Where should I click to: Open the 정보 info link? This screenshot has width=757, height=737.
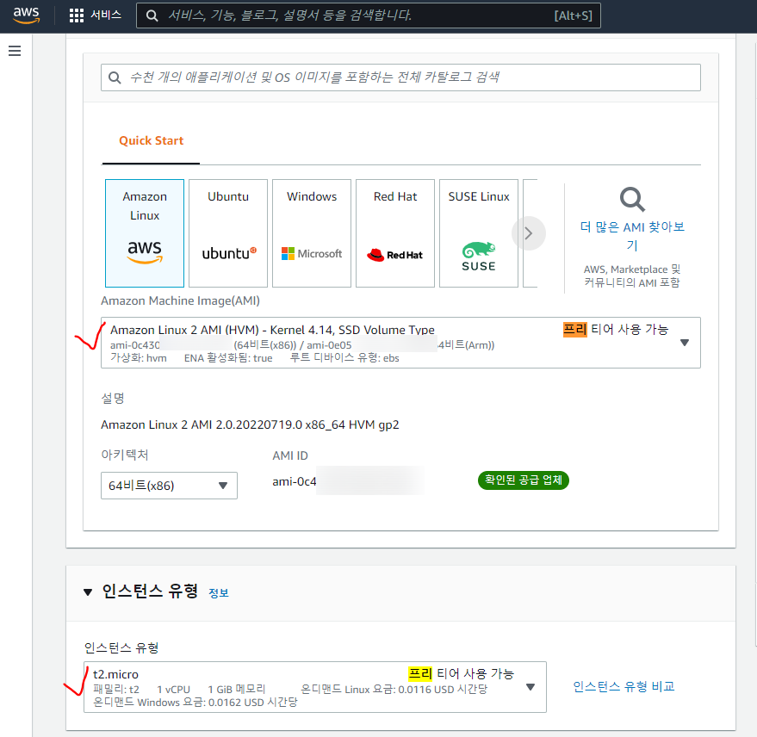point(218,592)
